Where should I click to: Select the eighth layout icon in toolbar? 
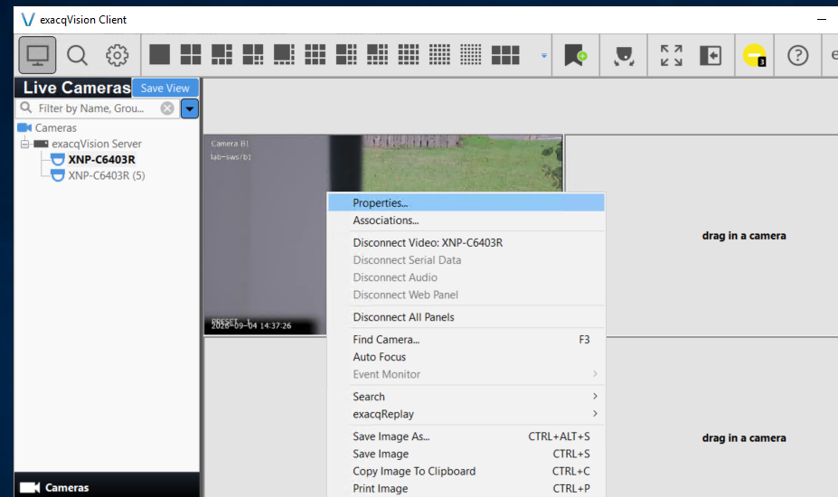377,54
